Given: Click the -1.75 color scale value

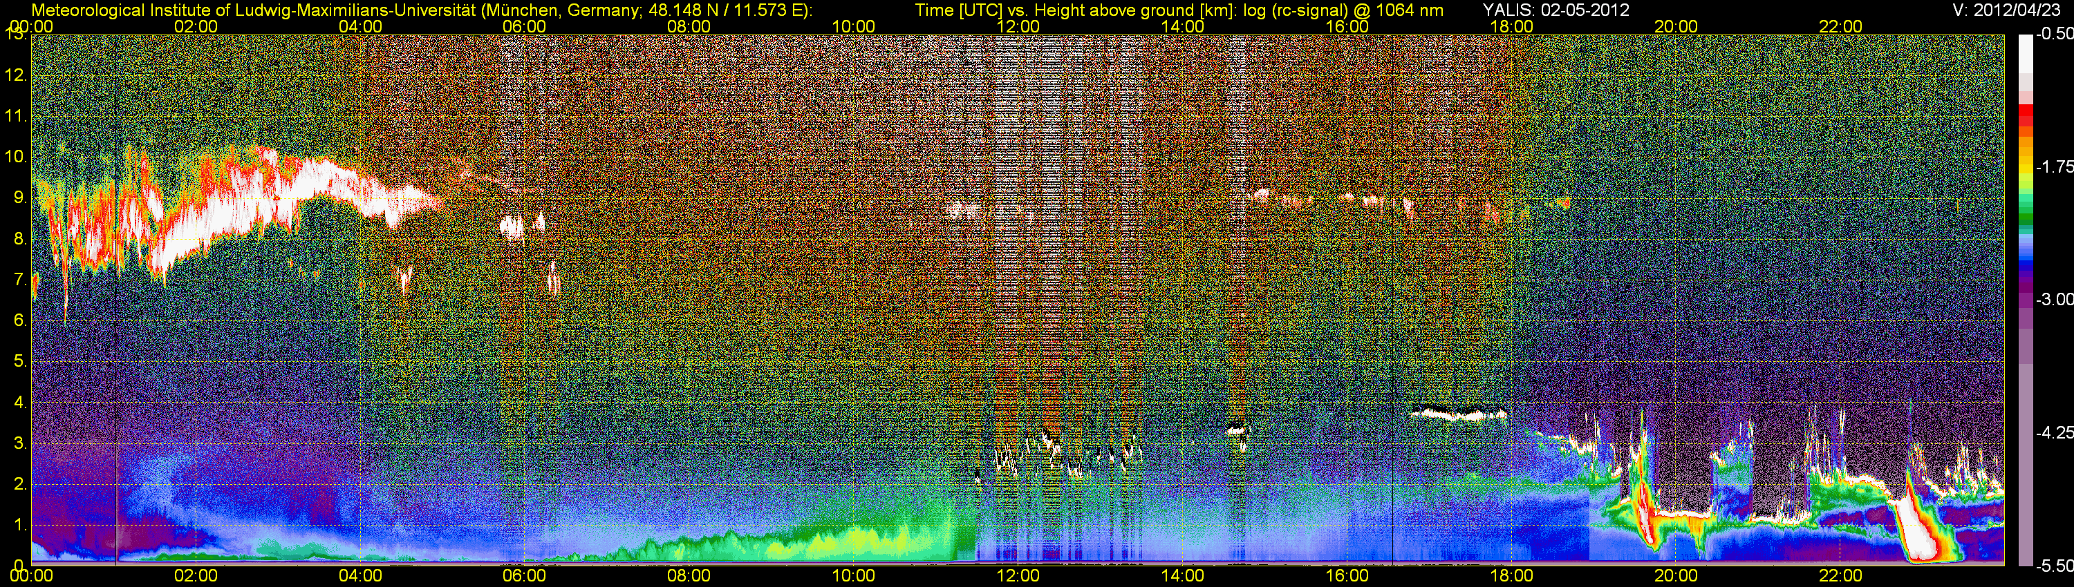Looking at the screenshot, I should pos(2054,166).
